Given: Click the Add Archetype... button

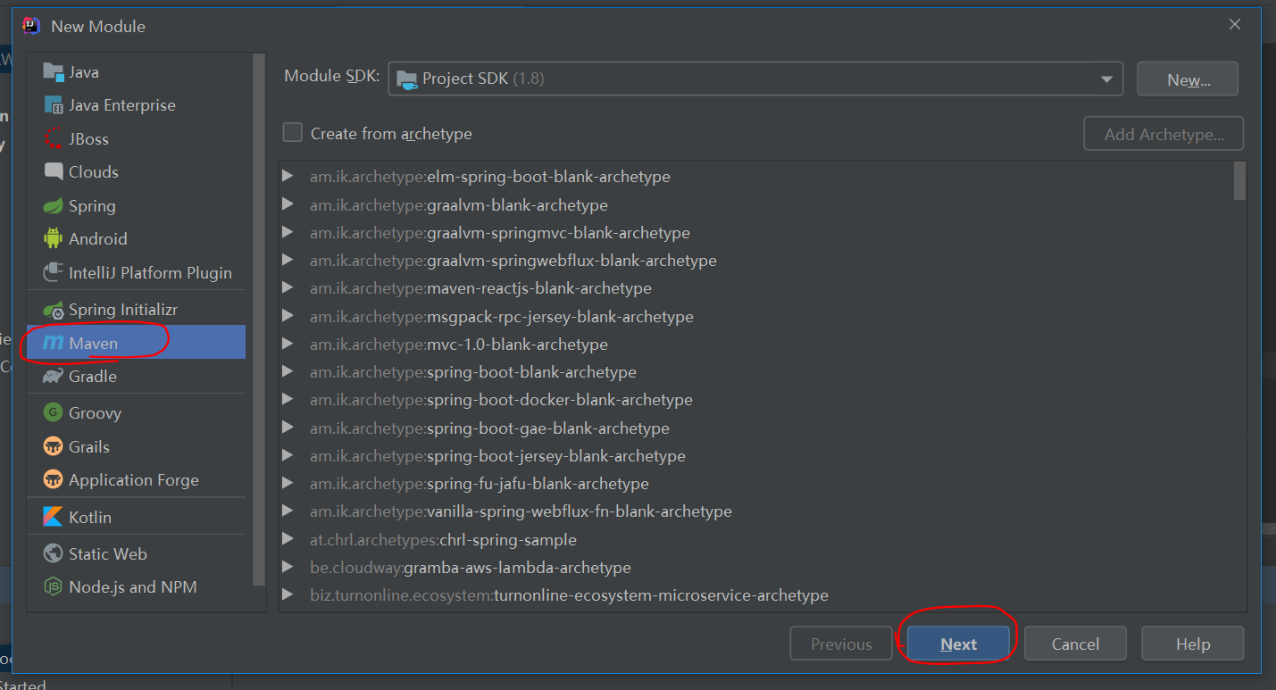Looking at the screenshot, I should coord(1163,134).
